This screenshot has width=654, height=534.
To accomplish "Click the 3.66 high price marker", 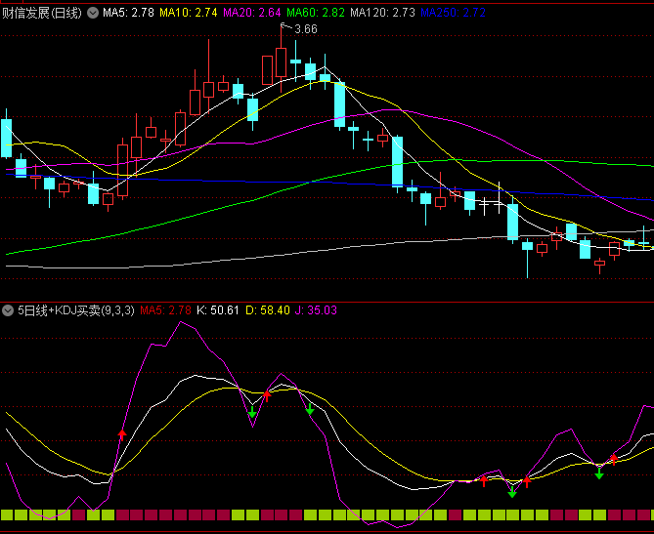I will coord(306,29).
